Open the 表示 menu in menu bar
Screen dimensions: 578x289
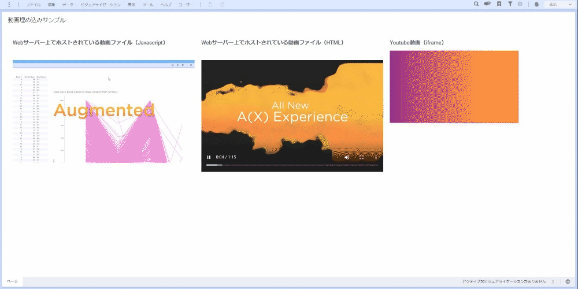(131, 5)
